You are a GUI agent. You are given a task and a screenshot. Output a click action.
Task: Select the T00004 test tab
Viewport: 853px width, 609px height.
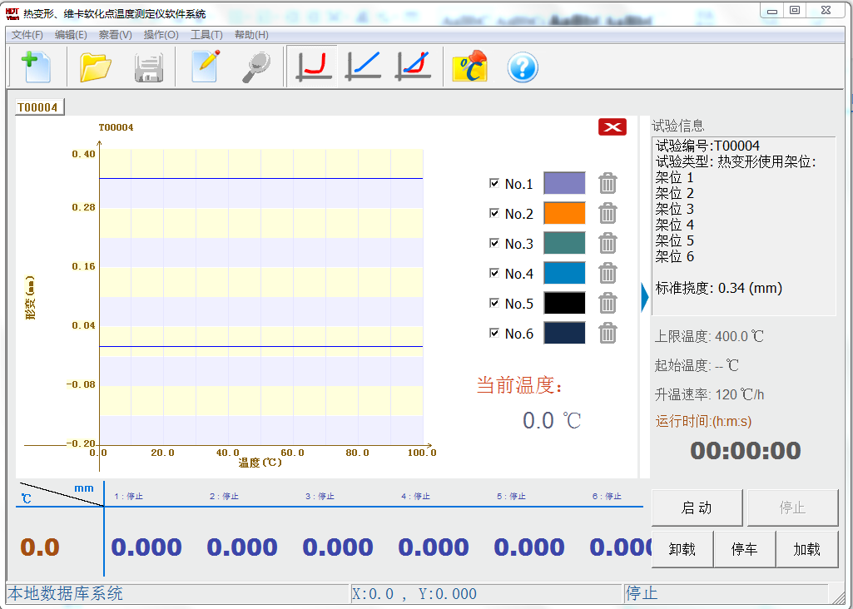(x=40, y=107)
